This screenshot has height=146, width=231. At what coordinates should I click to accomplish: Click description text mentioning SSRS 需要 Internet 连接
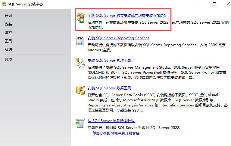[x=157, y=47]
